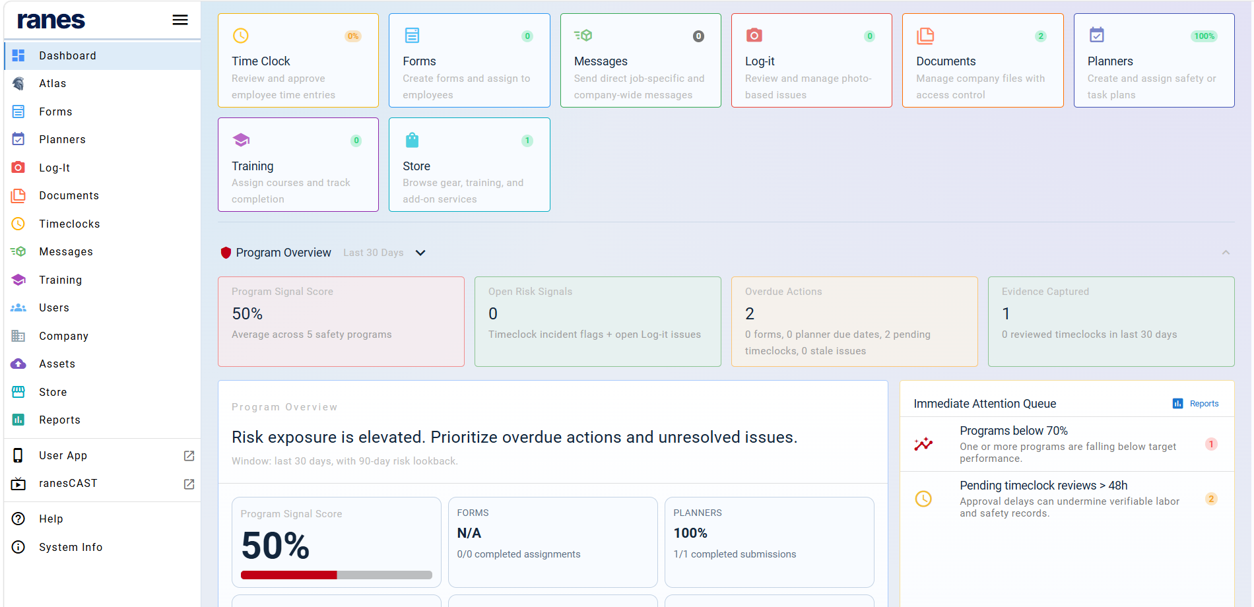Click the System Info icon
The image size is (1254, 607).
point(18,547)
